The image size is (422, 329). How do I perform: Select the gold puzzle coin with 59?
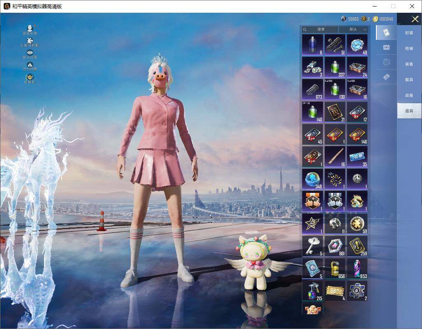pos(357,224)
